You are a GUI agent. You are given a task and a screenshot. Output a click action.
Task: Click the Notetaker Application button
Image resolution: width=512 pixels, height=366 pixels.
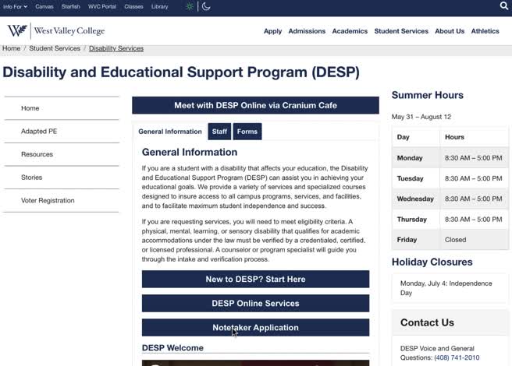(x=255, y=327)
